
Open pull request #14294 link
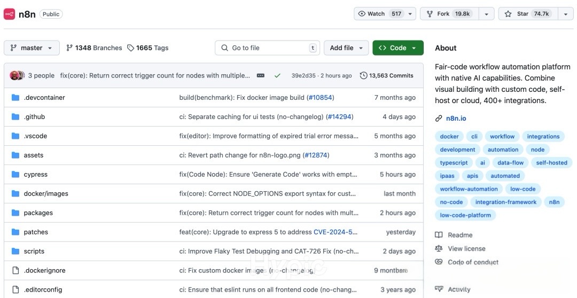[339, 116]
